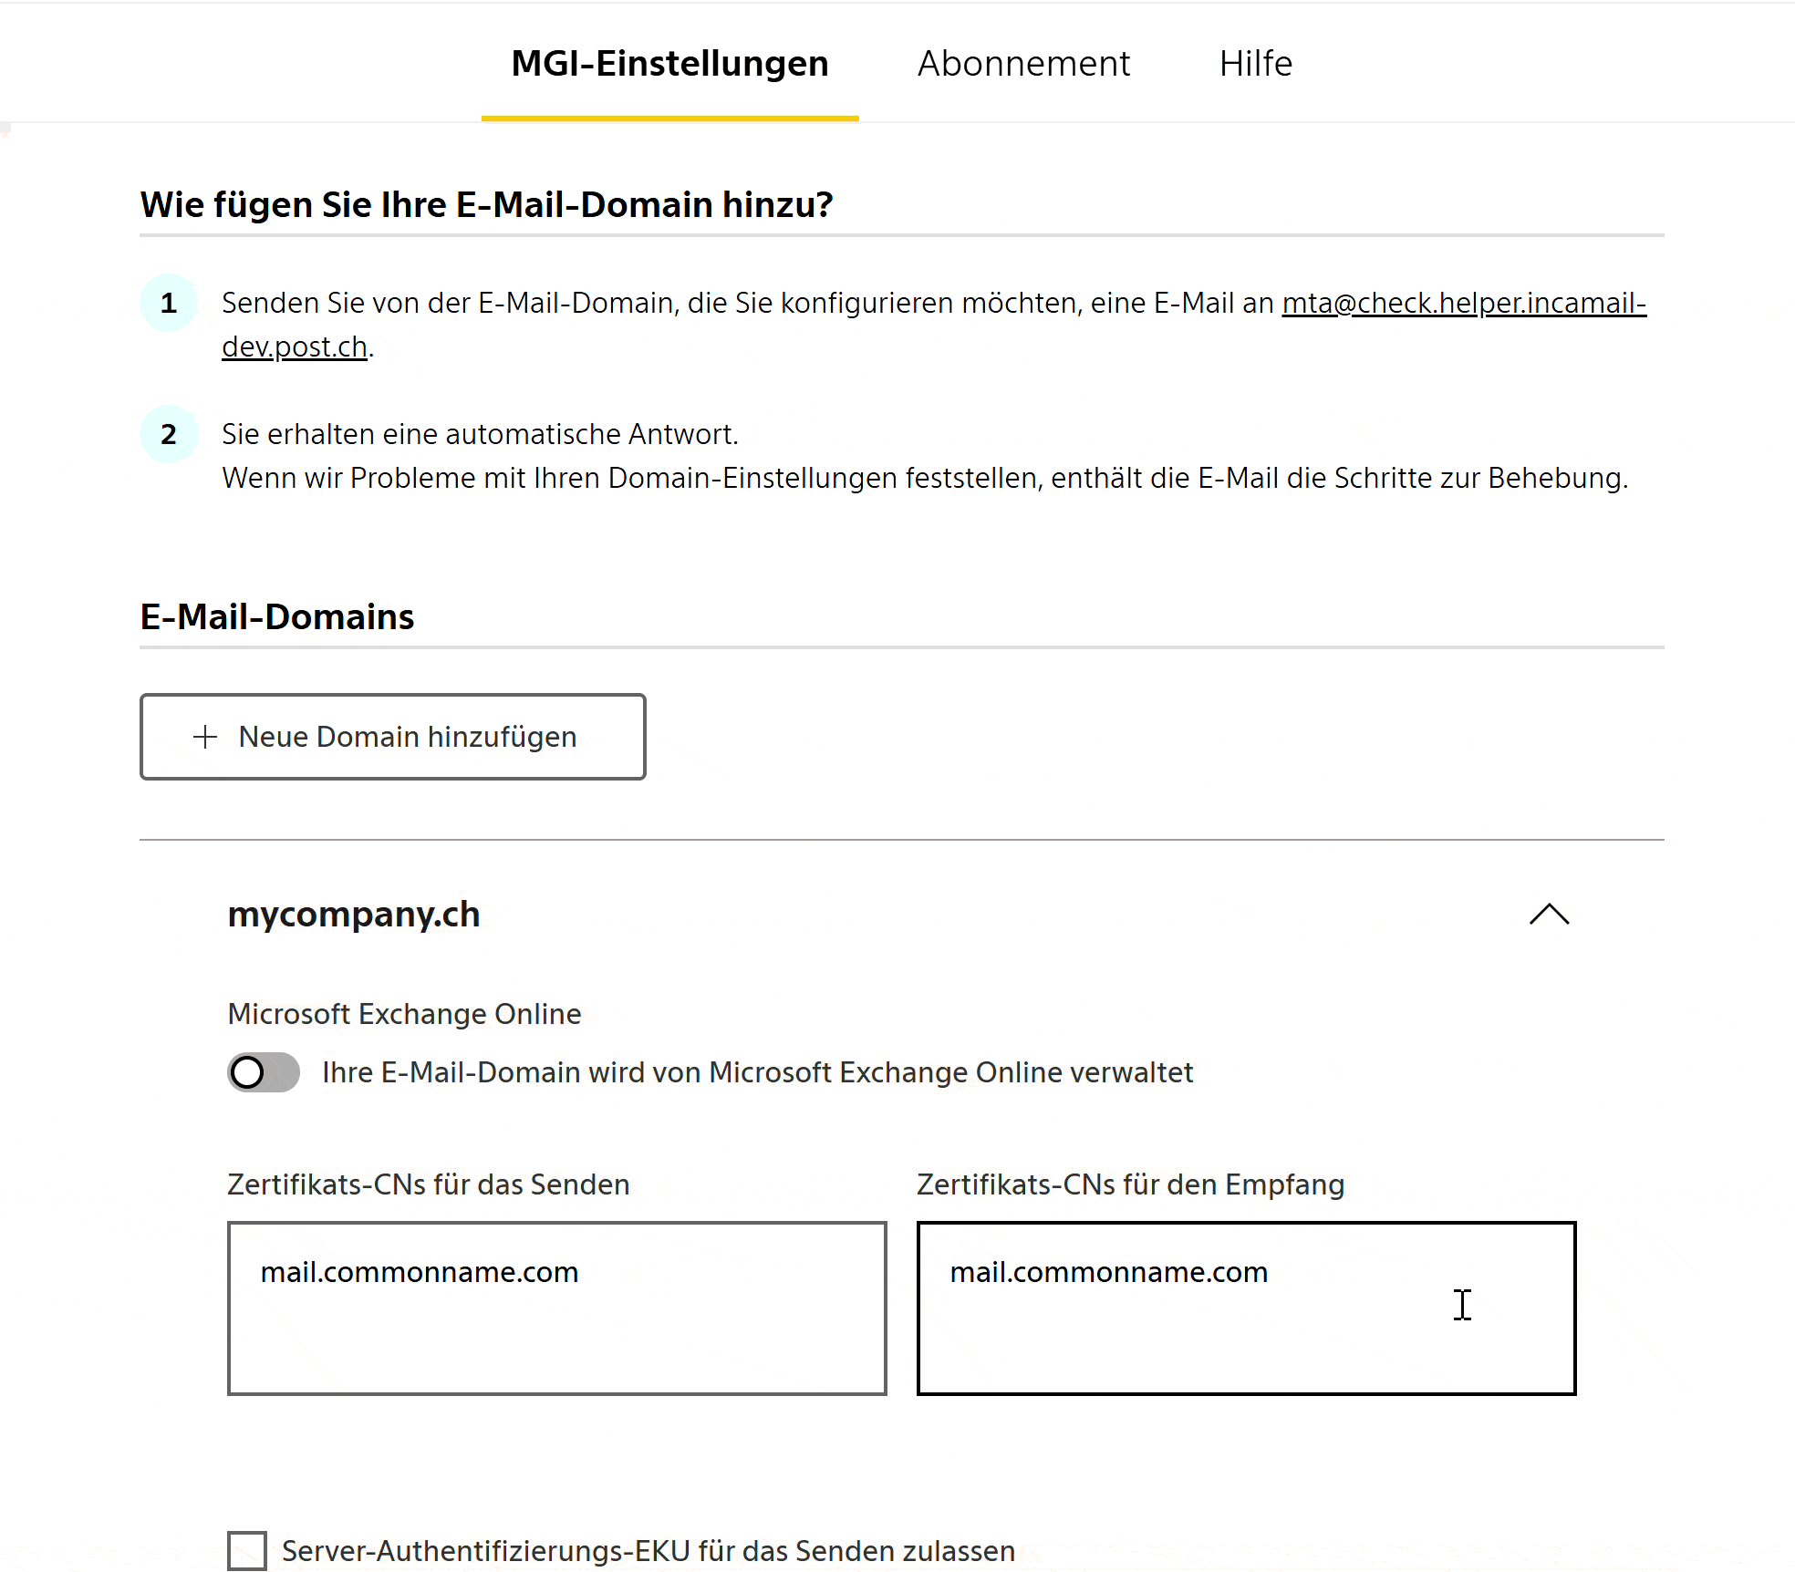
Task: Click the mycompany.ch domain heading
Action: click(x=354, y=914)
